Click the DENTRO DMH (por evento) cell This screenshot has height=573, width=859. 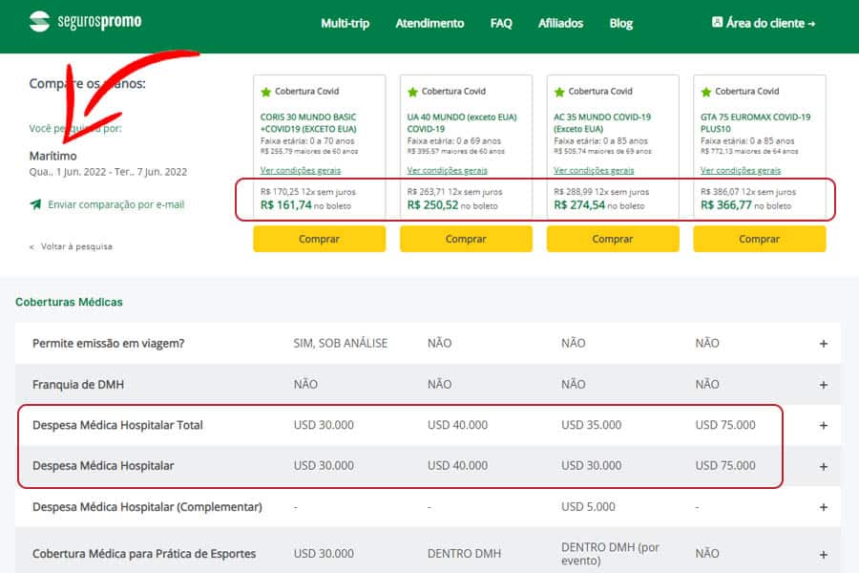(x=610, y=554)
